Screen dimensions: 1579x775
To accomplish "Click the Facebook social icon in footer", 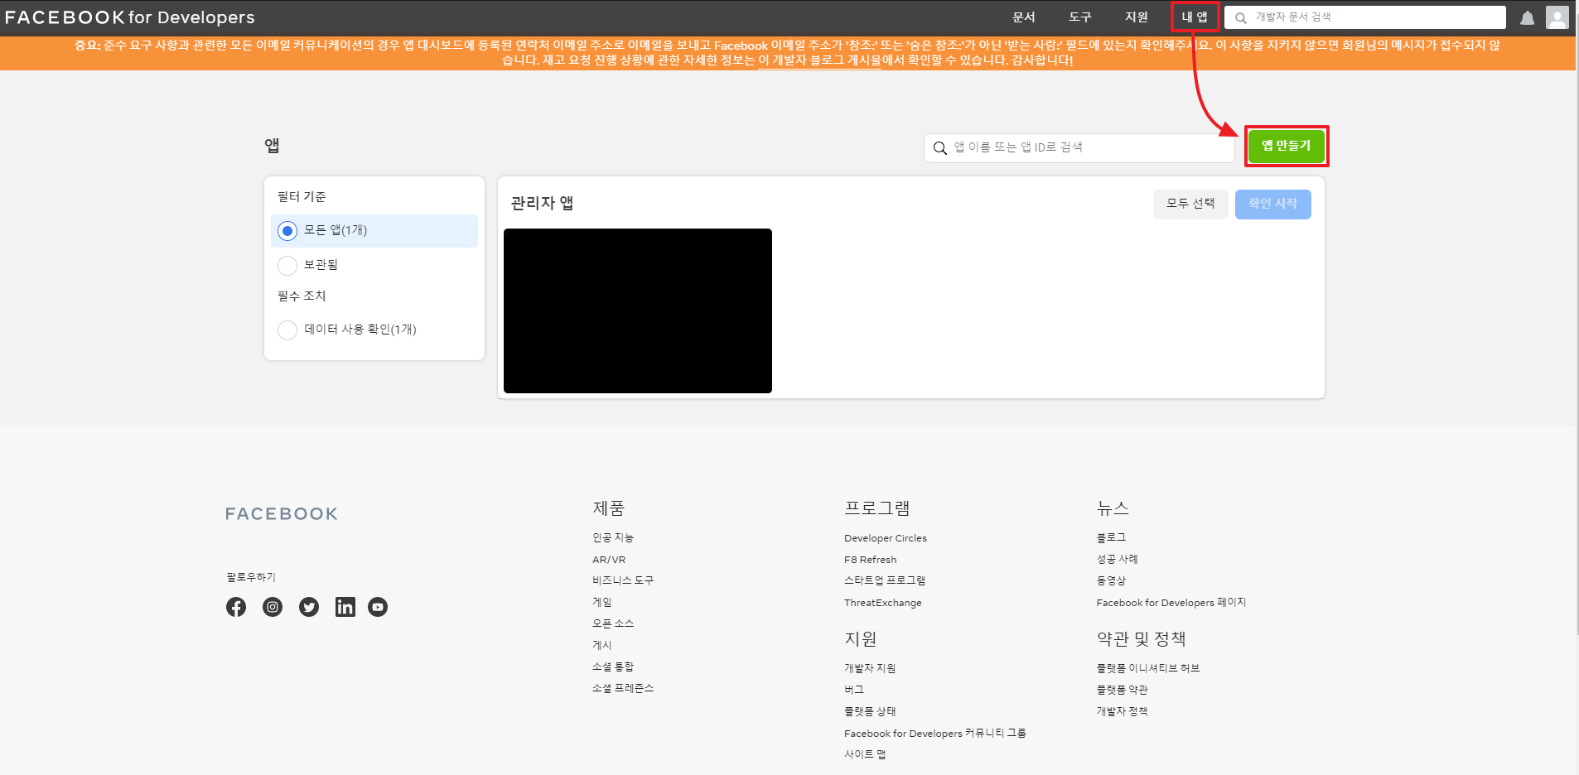I will pos(236,607).
